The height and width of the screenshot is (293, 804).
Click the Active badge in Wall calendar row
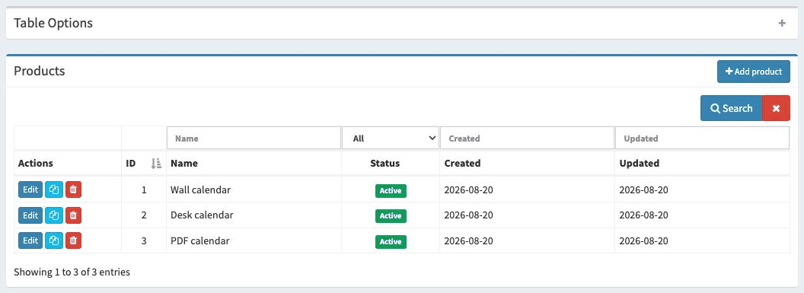391,190
